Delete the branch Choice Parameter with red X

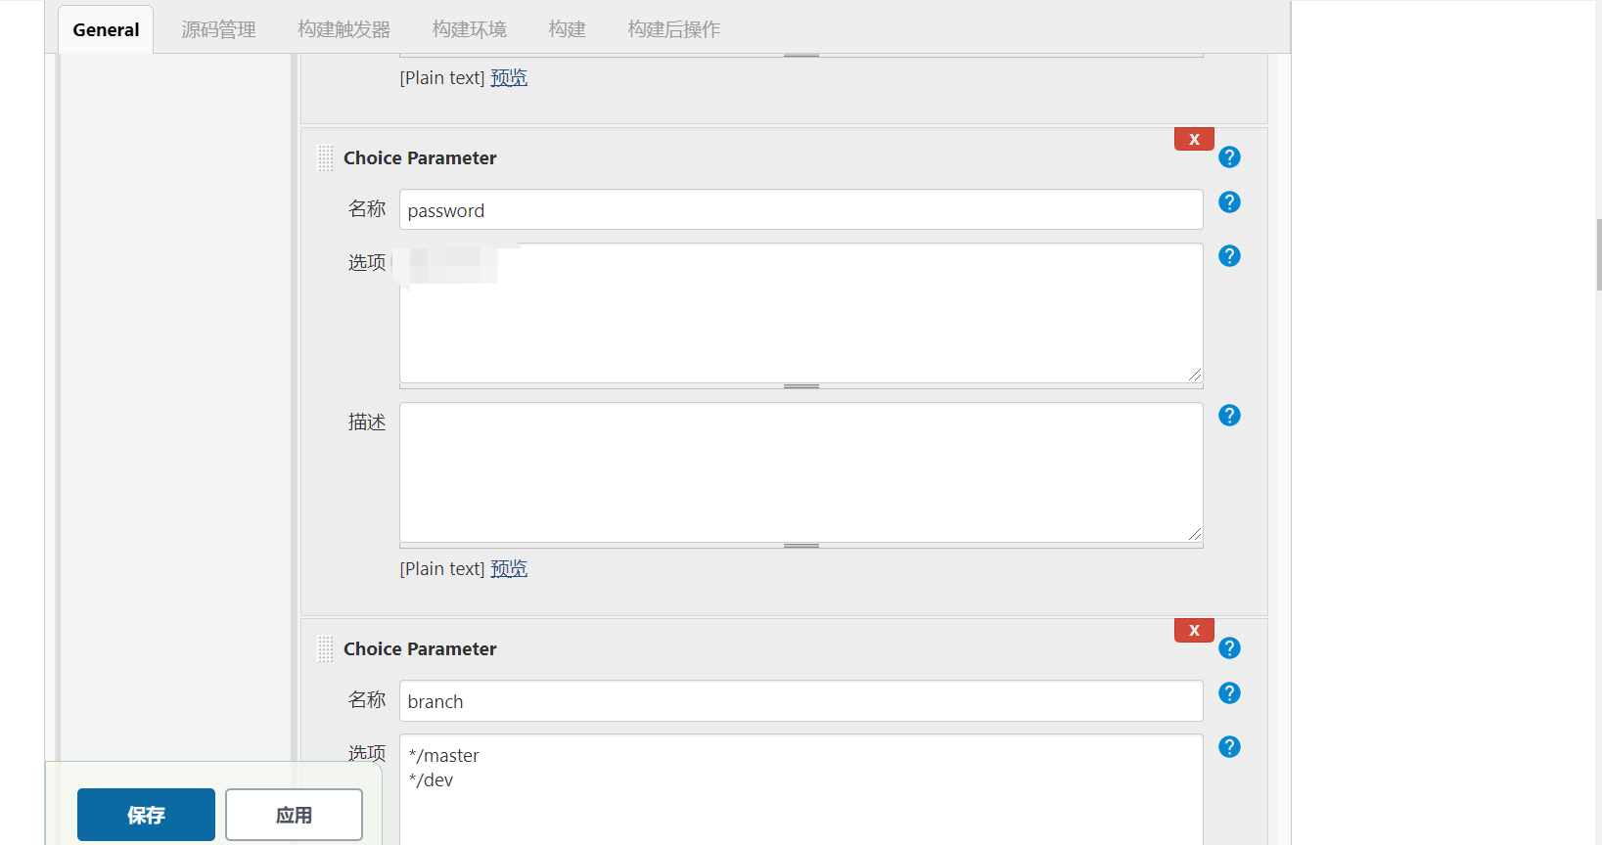pyautogui.click(x=1194, y=630)
